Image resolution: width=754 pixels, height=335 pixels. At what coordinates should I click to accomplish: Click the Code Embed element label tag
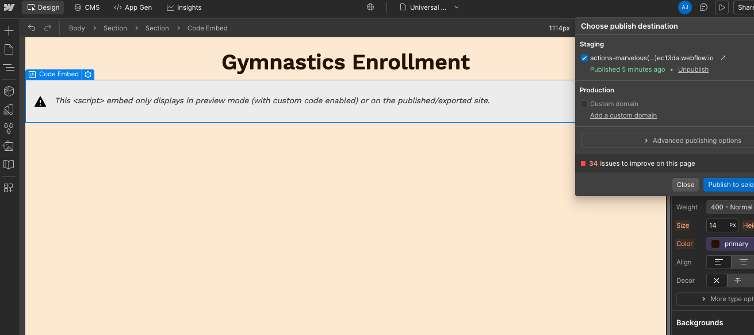coord(54,75)
